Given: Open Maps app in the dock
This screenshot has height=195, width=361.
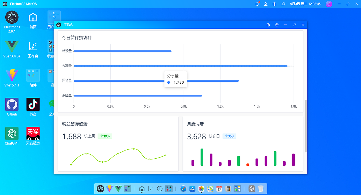Looking at the screenshot, I should 210,189.
